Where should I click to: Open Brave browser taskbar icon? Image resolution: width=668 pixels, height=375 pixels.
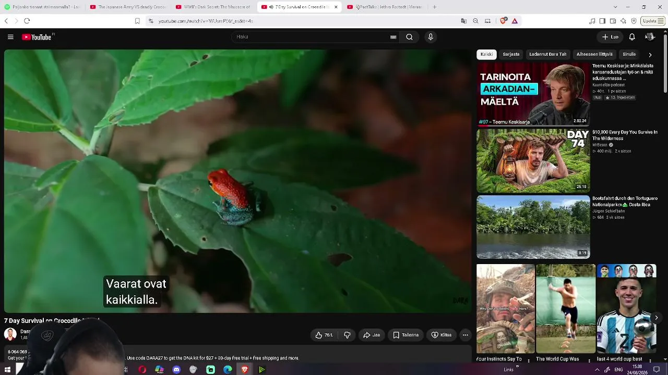pos(245,370)
